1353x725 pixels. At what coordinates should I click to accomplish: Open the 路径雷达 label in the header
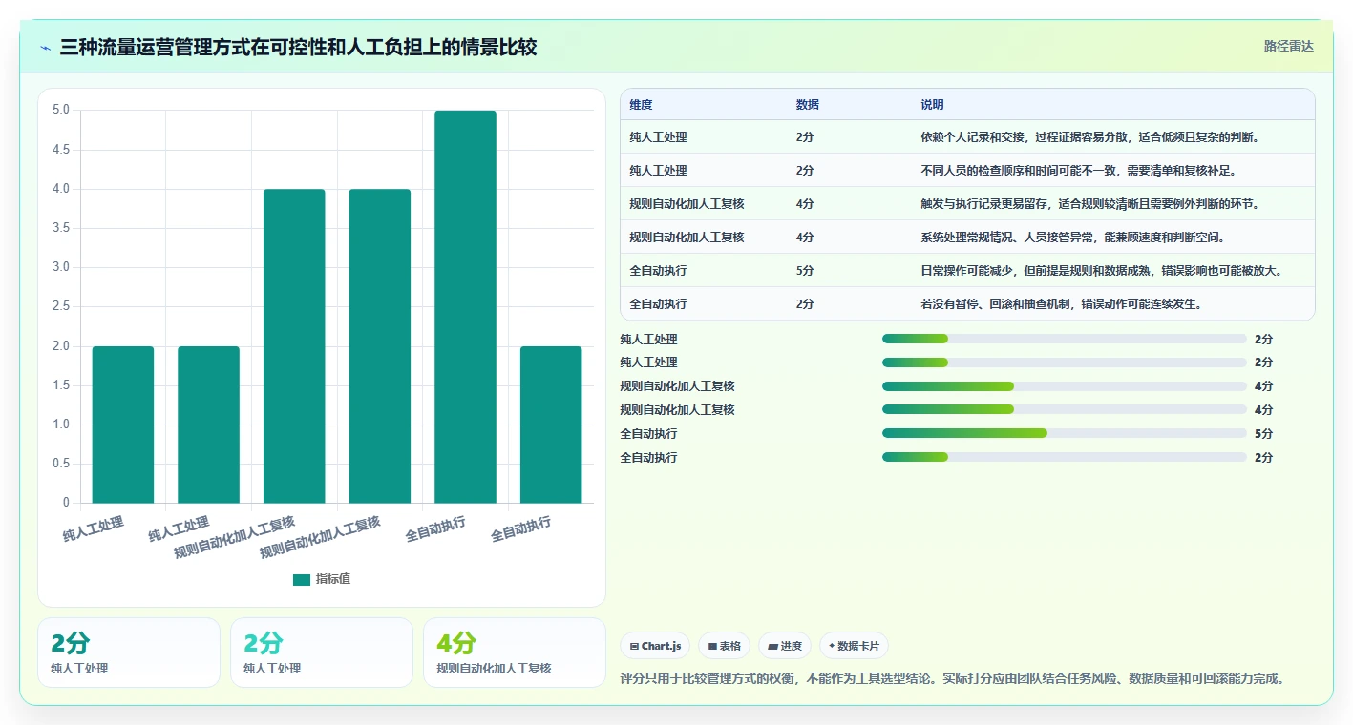coord(1289,46)
